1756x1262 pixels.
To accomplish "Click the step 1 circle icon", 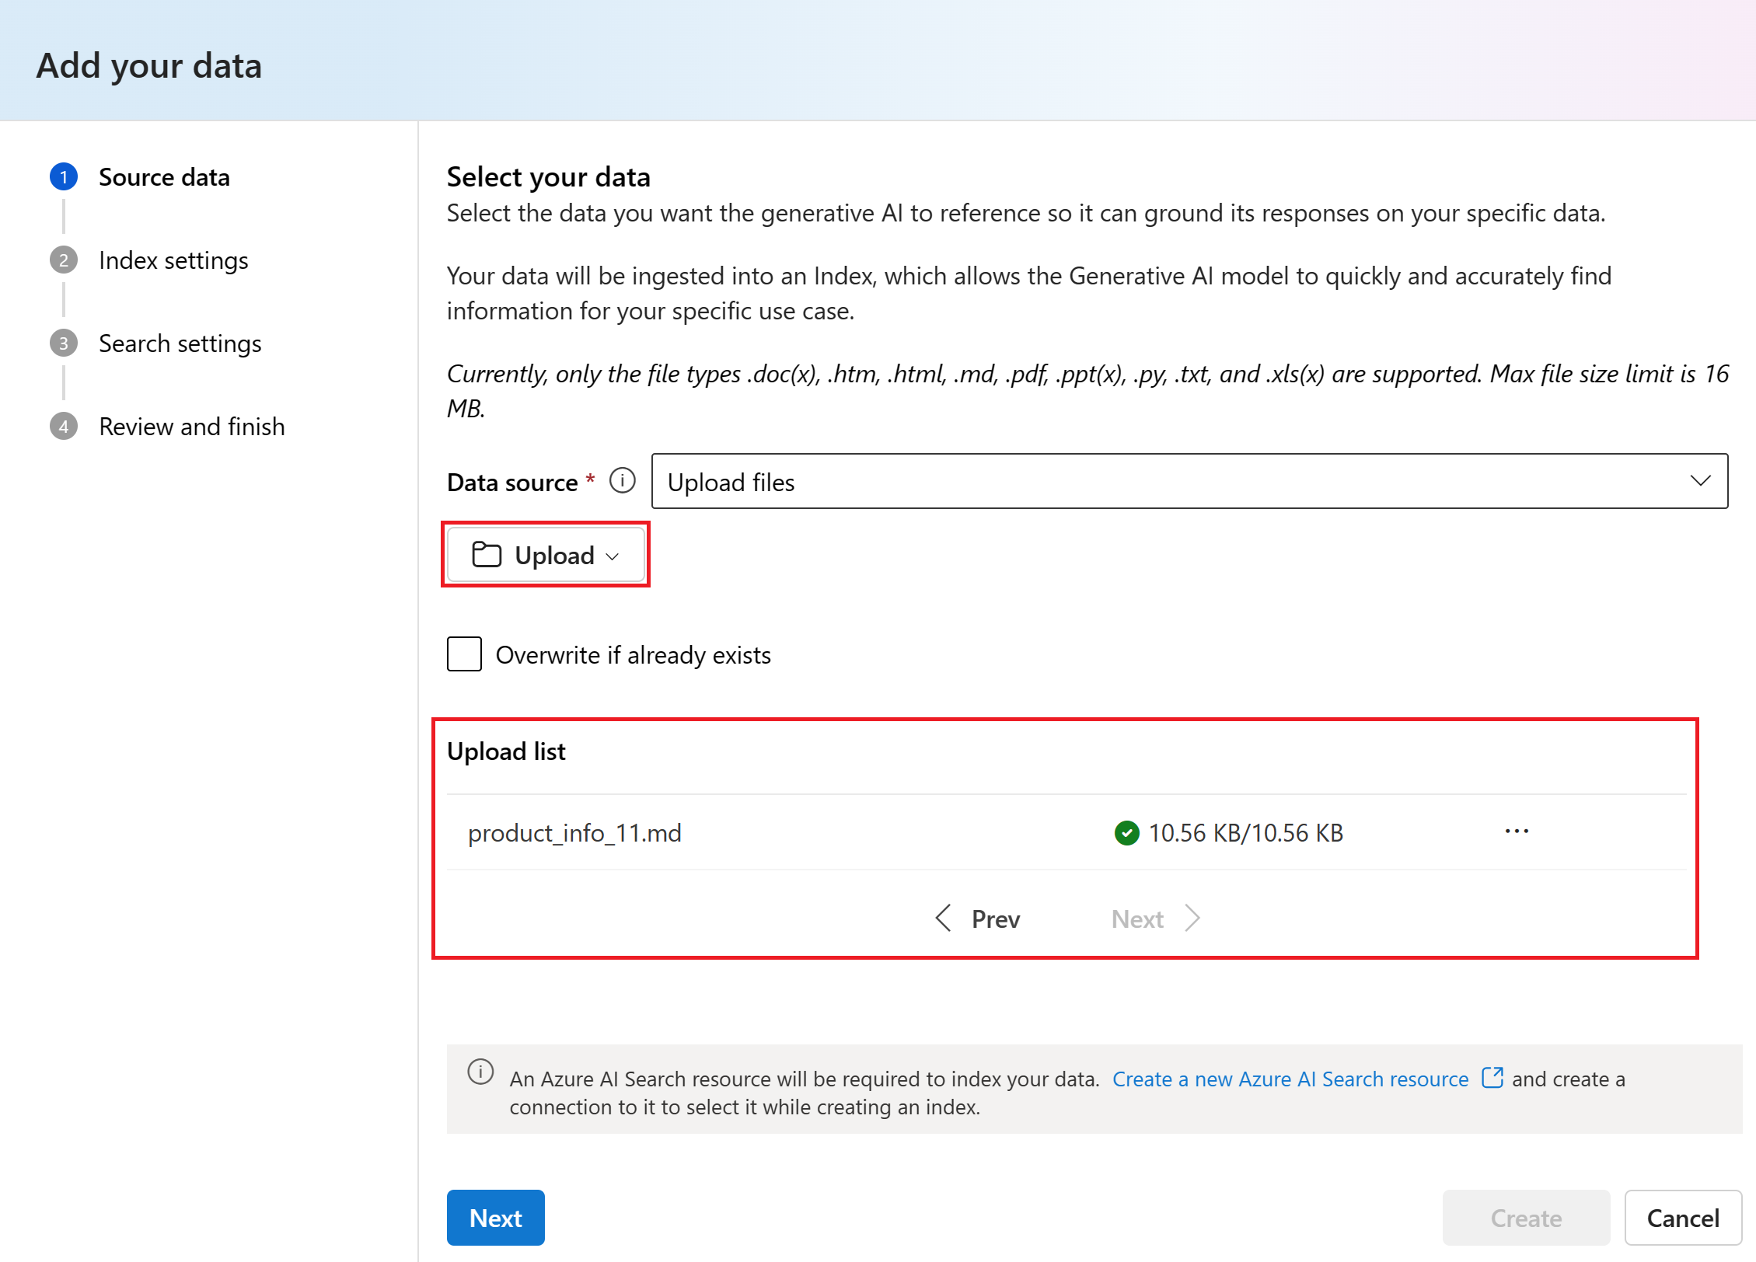I will (x=64, y=177).
